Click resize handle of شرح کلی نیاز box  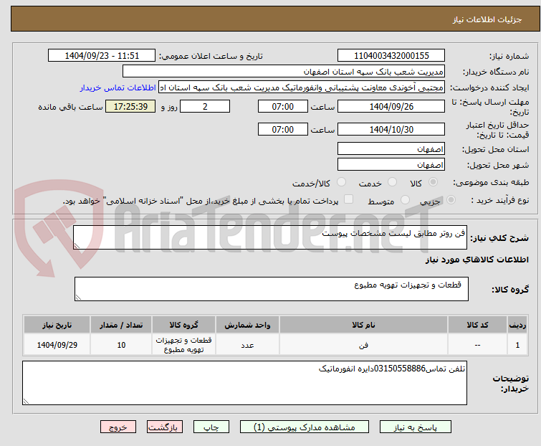coord(77,245)
